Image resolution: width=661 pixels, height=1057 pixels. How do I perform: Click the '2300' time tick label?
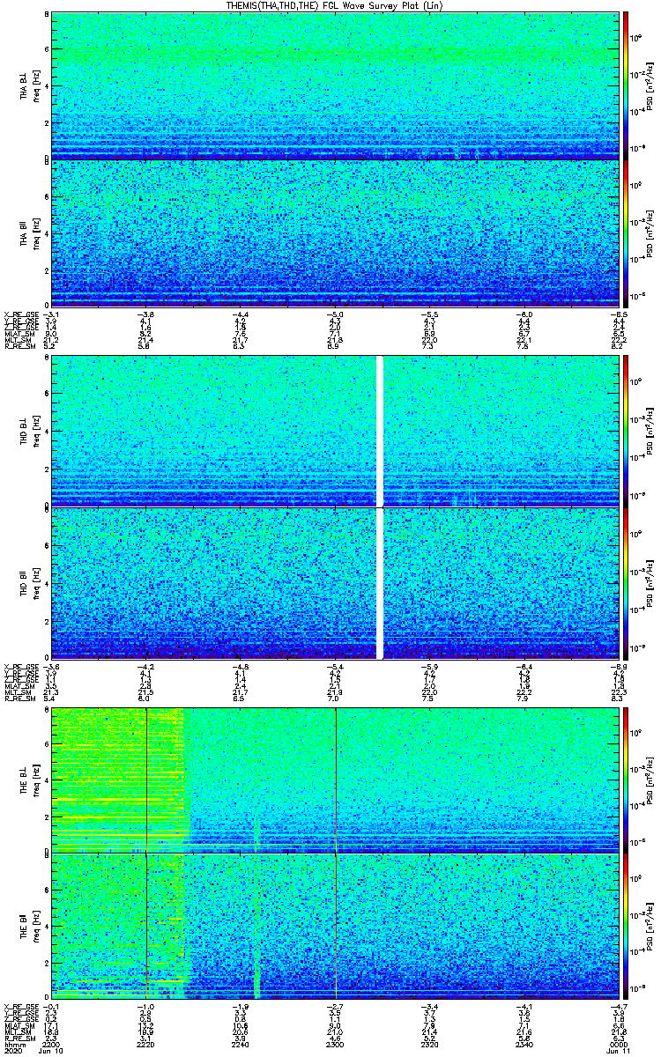(335, 1045)
